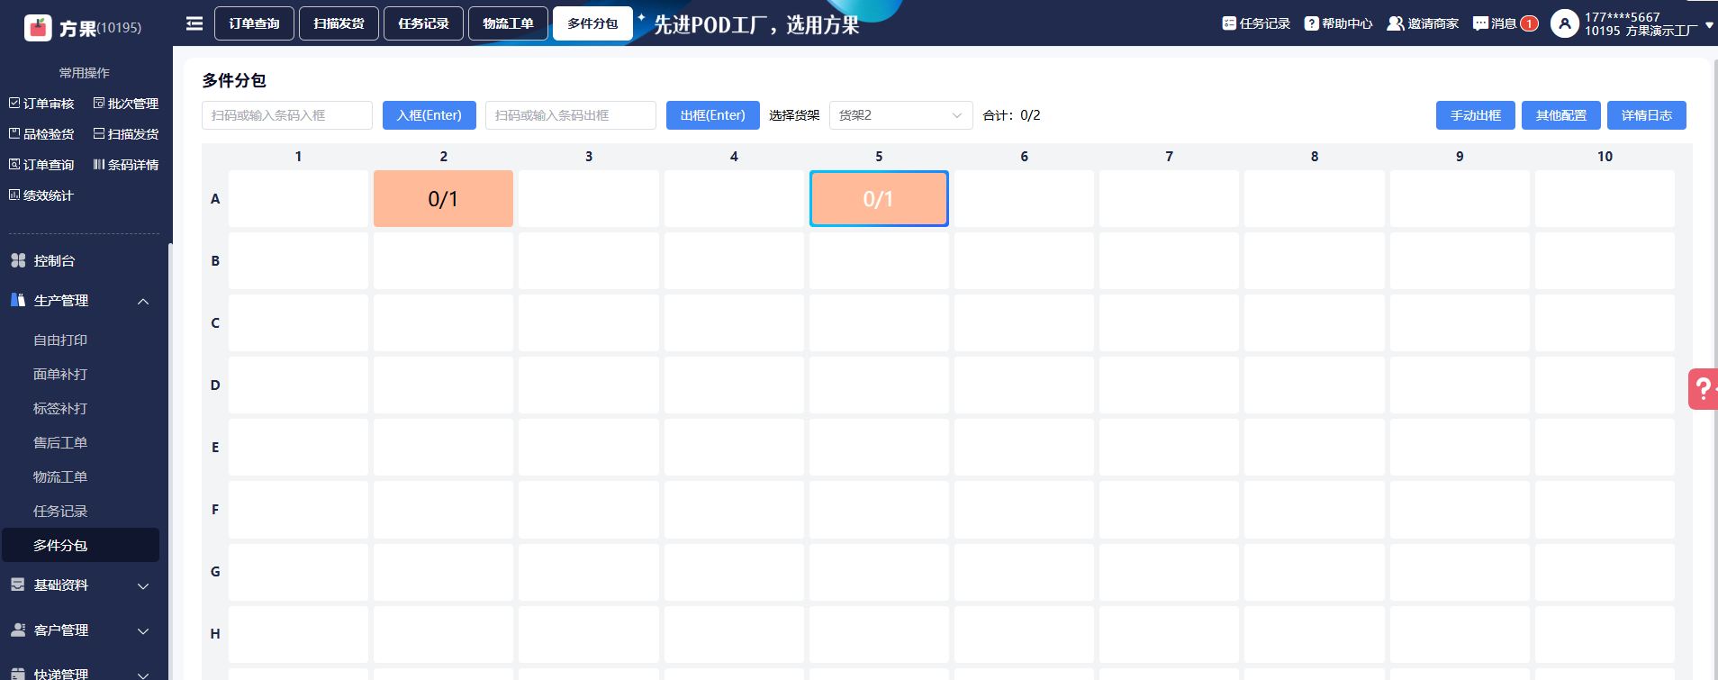Click the 出框(Enter) button
1718x680 pixels.
[713, 115]
